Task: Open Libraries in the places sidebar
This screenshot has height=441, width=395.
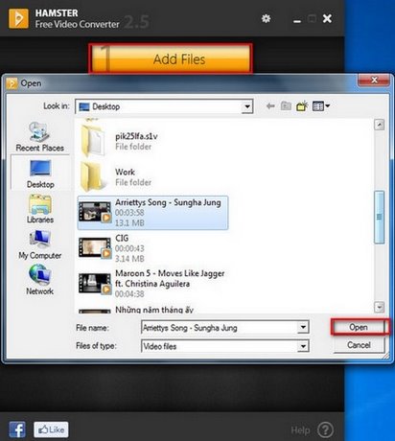Action: coord(40,209)
